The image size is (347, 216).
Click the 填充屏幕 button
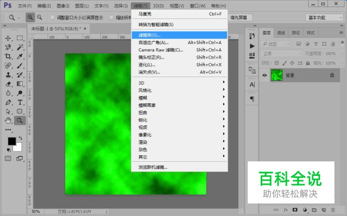pyautogui.click(x=239, y=18)
